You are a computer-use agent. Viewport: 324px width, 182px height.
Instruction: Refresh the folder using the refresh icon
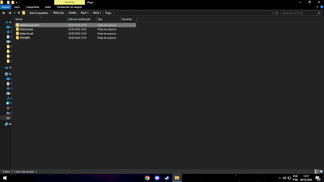277,13
